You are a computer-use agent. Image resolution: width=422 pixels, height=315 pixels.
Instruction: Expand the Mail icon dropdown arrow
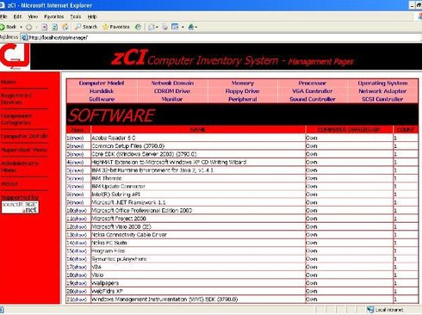157,28
